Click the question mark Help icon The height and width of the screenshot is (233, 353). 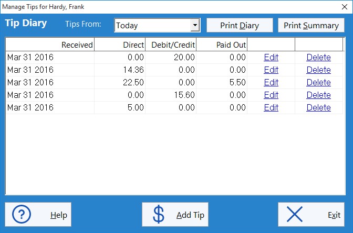22,214
